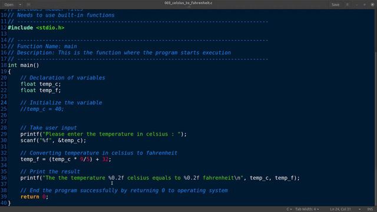Click the scanf("%f", &temp_c); line
The width and height of the screenshot is (377, 212).
coord(53,140)
